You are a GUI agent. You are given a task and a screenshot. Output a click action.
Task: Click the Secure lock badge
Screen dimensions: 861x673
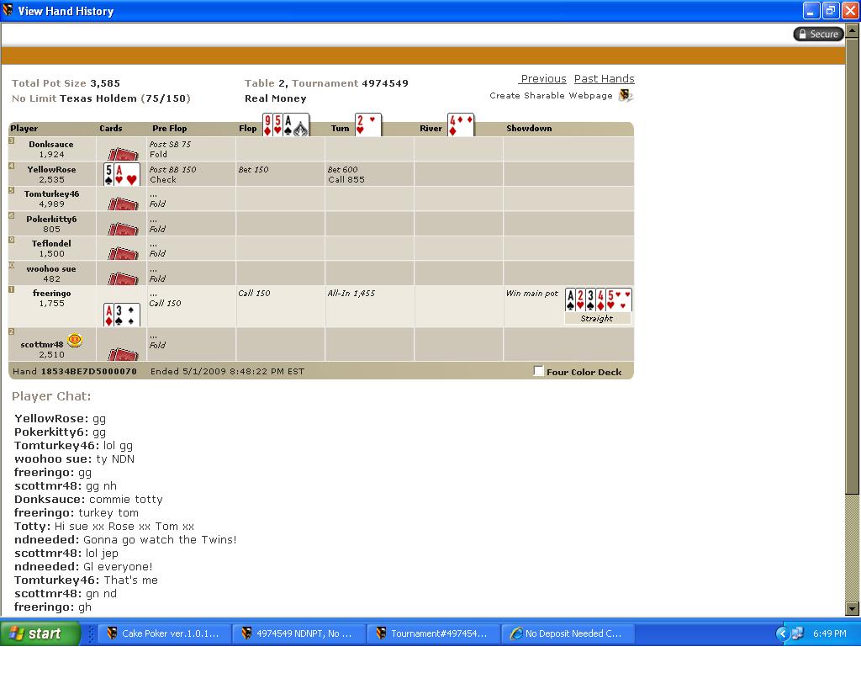tap(817, 34)
